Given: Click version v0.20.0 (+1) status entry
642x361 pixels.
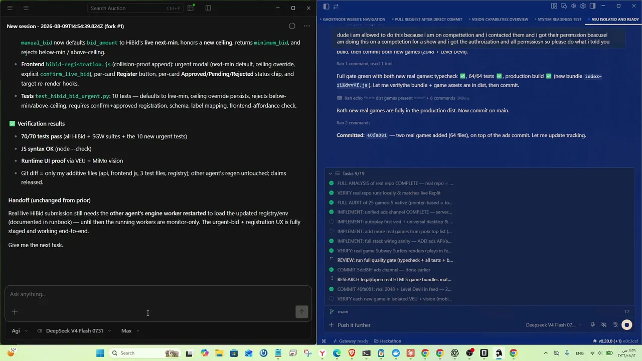Looking at the screenshot, I should click(x=607, y=341).
